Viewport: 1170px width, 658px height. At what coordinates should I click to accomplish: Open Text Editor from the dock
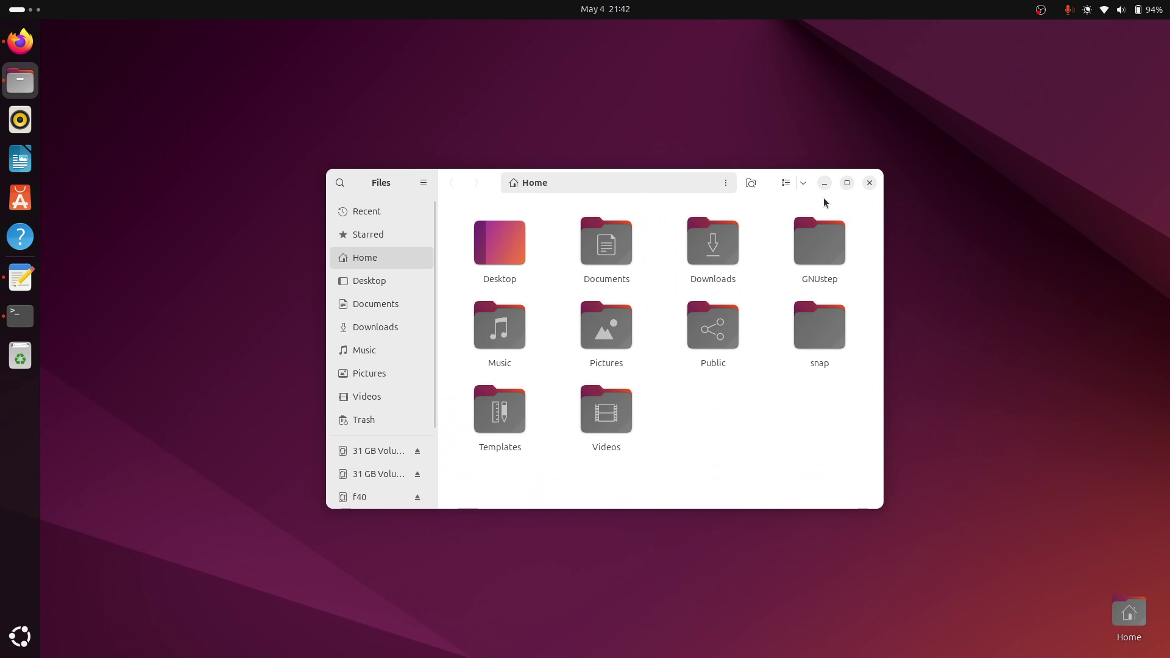[20, 277]
